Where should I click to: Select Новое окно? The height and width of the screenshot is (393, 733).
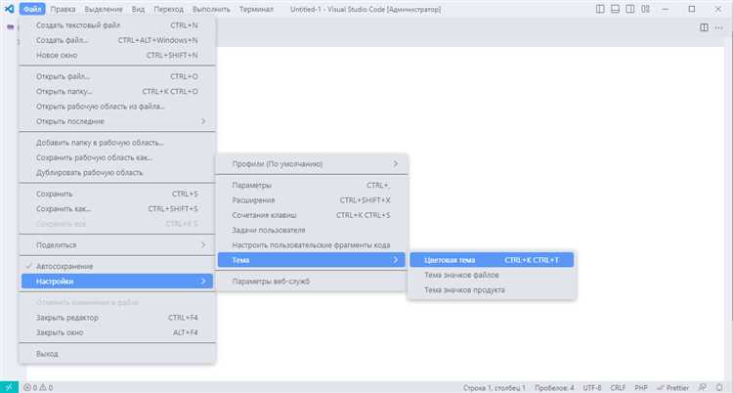click(x=117, y=55)
